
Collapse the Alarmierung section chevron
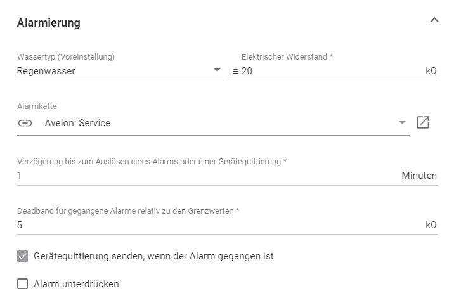[434, 20]
